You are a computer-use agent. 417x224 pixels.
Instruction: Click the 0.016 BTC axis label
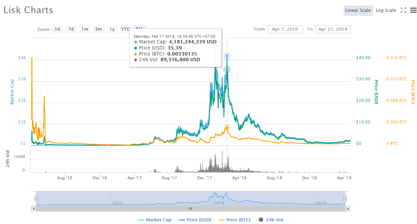point(396,58)
